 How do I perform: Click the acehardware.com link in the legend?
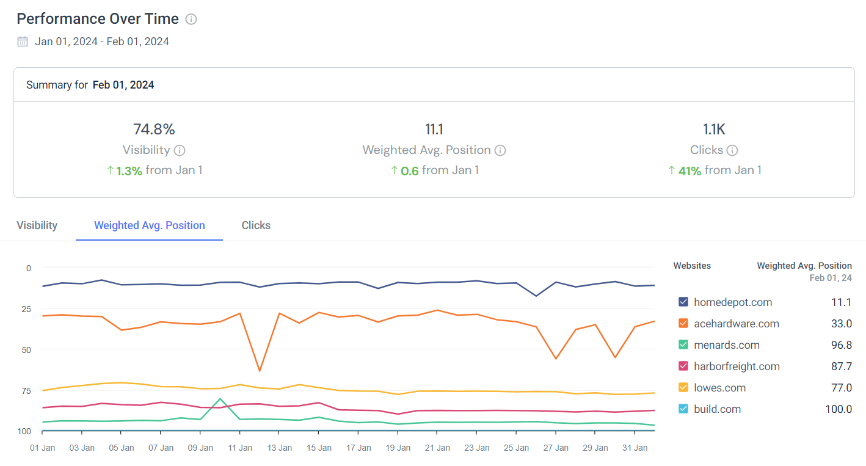coord(736,323)
